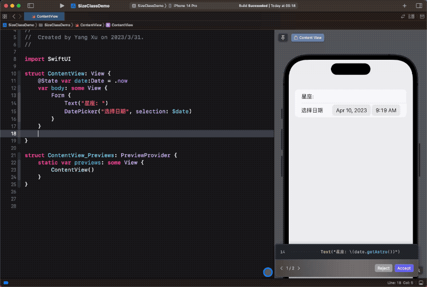Click line number 10 in the gutter
The width and height of the screenshot is (427, 287).
pyautogui.click(x=14, y=74)
